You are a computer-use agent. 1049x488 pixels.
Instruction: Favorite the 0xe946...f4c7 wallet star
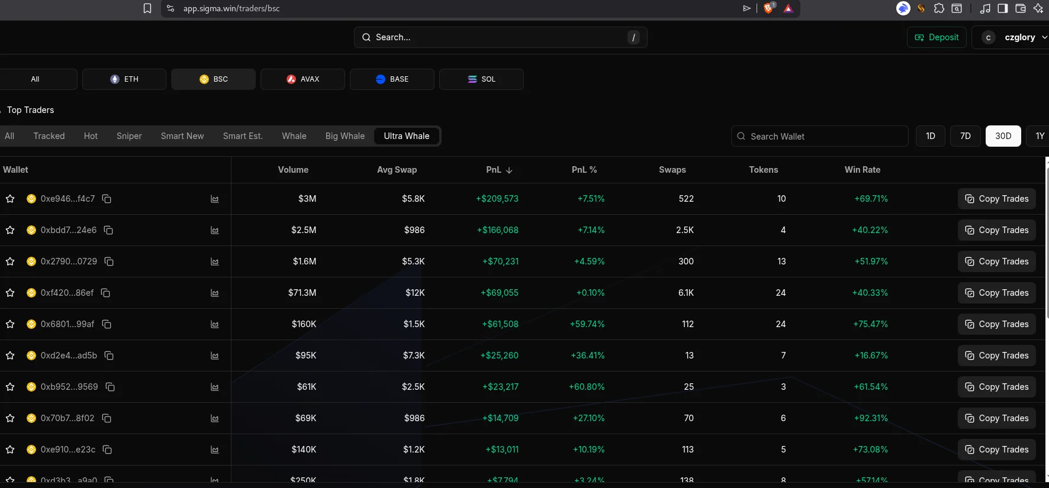coord(10,199)
